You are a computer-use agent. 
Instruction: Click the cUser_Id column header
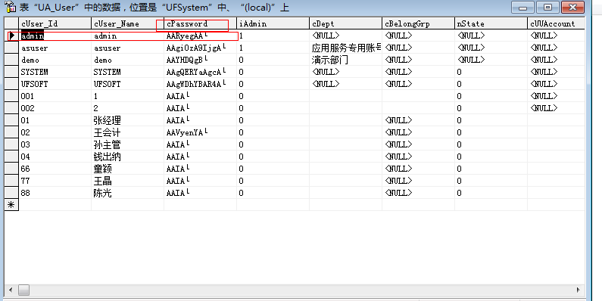55,23
